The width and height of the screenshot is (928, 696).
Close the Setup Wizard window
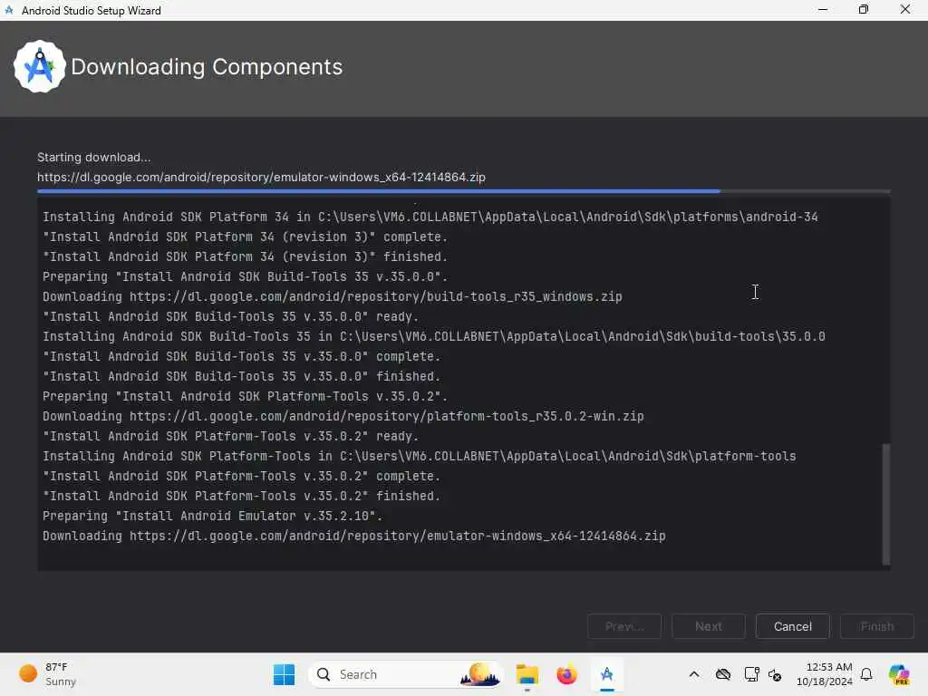[905, 10]
